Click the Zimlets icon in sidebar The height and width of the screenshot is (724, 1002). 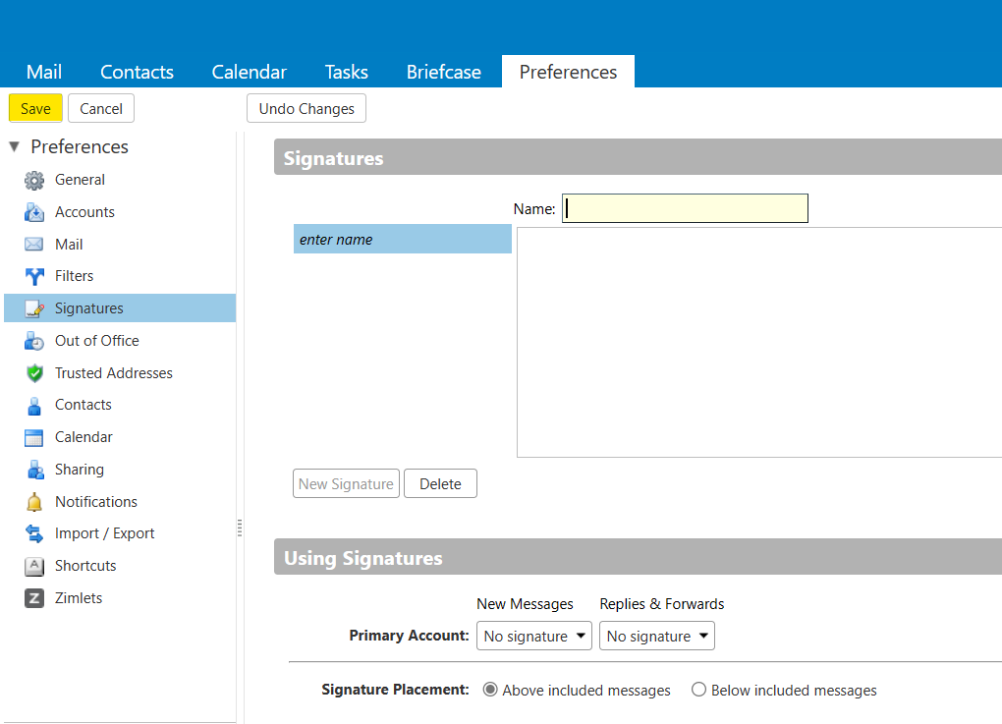[x=34, y=598]
